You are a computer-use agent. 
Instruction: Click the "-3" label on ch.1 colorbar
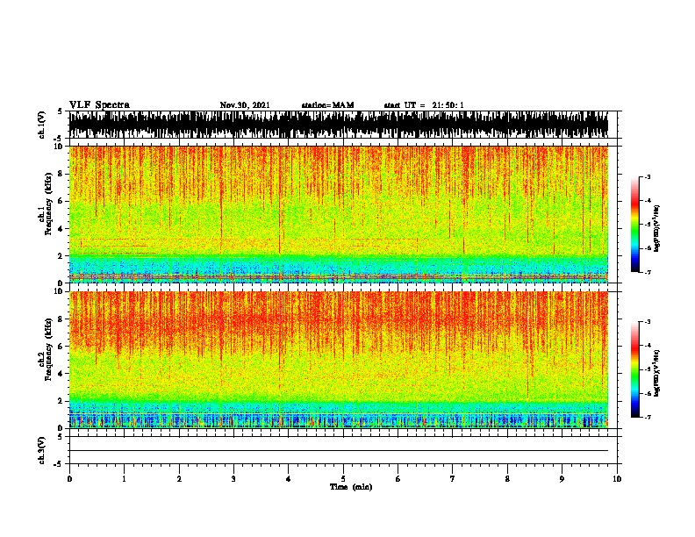[647, 177]
